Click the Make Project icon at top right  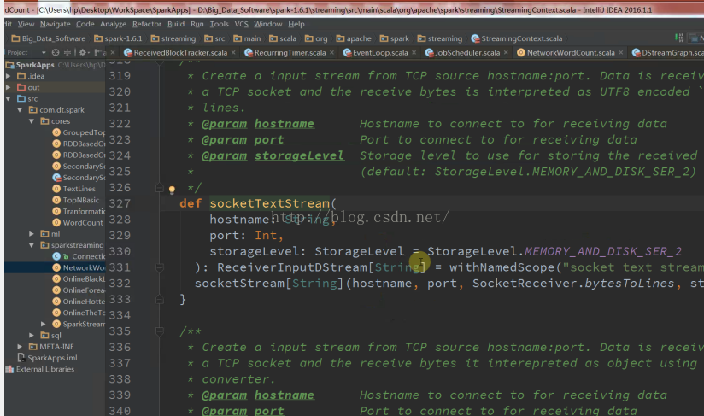(679, 38)
